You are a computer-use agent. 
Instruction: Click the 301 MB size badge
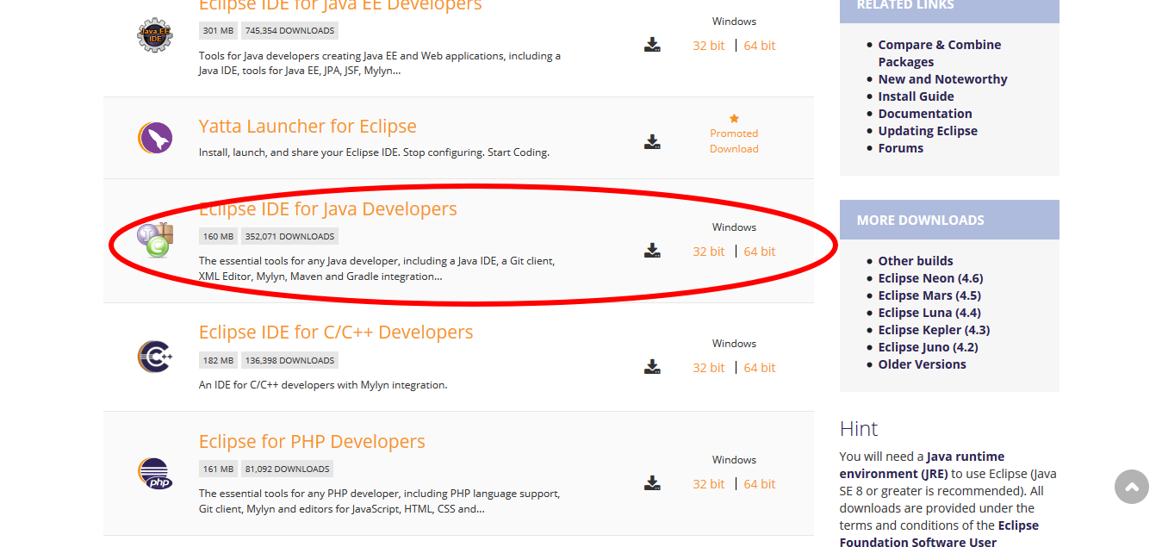click(218, 31)
